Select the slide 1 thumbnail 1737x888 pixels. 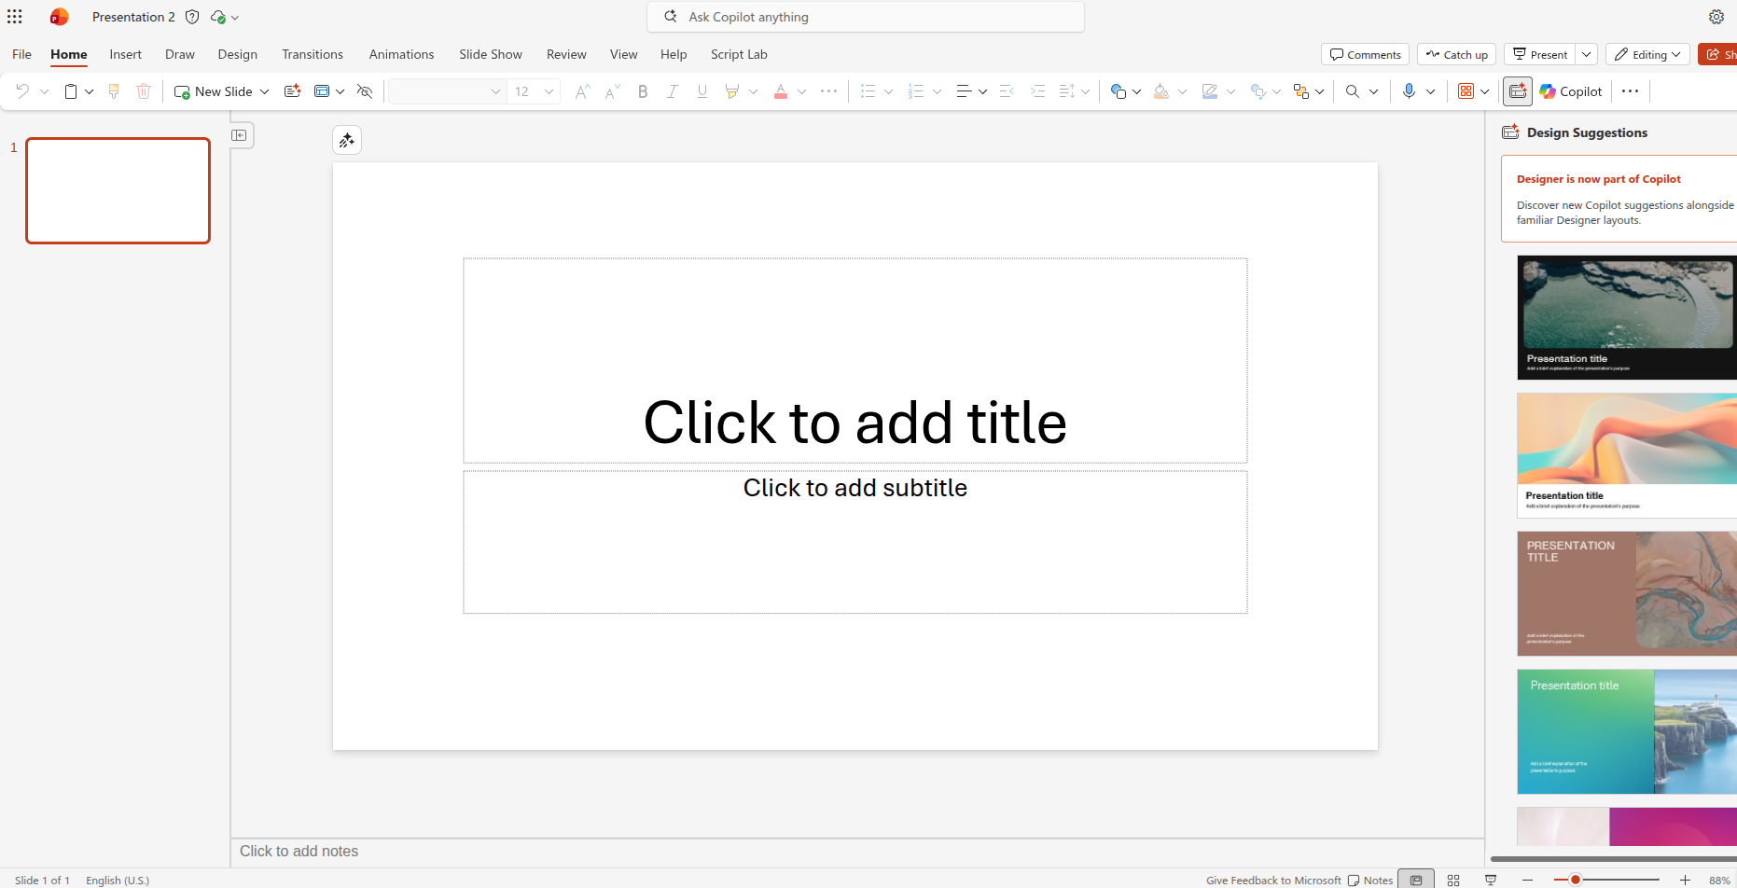(x=118, y=190)
